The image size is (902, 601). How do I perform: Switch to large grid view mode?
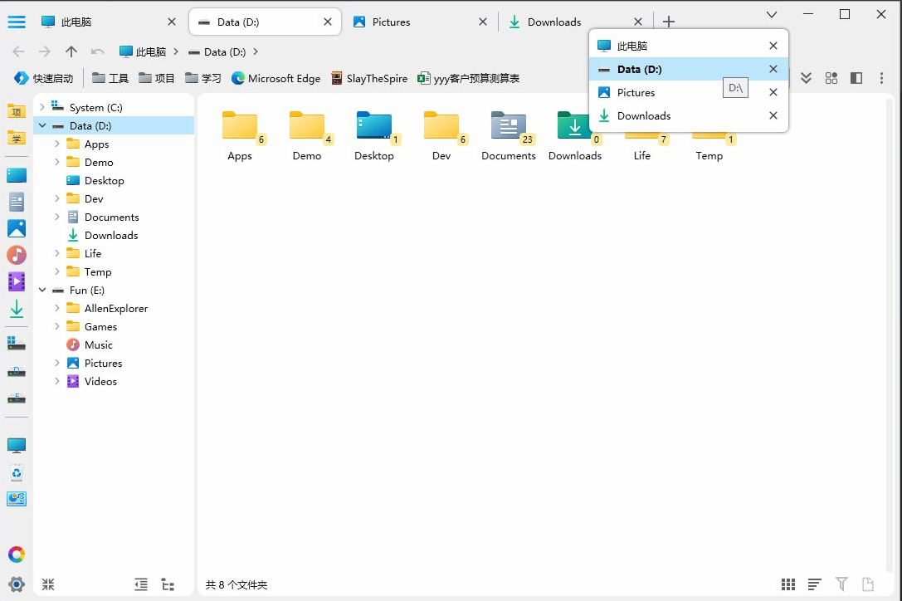point(788,584)
